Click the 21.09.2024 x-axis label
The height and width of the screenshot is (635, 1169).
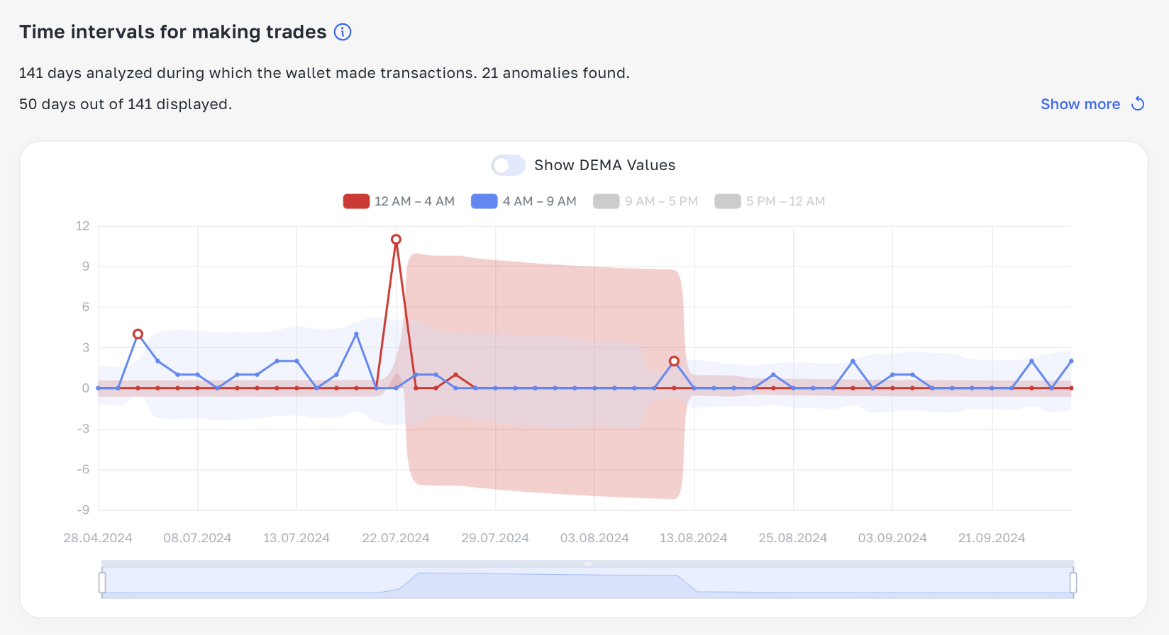(992, 538)
